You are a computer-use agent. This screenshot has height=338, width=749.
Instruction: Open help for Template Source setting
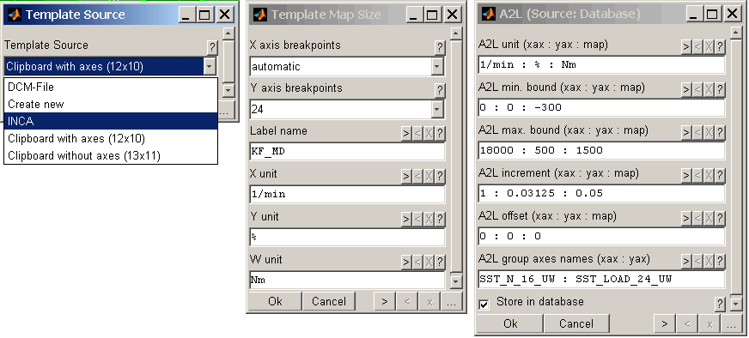point(212,47)
